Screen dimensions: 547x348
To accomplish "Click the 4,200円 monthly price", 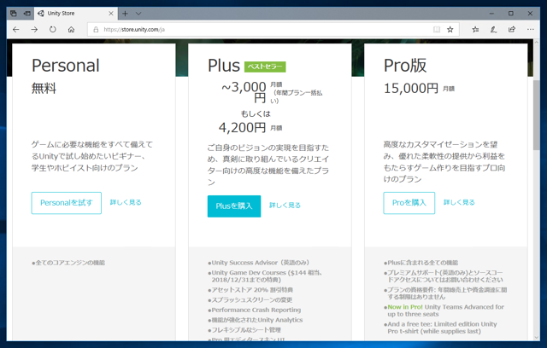I will pos(242,128).
